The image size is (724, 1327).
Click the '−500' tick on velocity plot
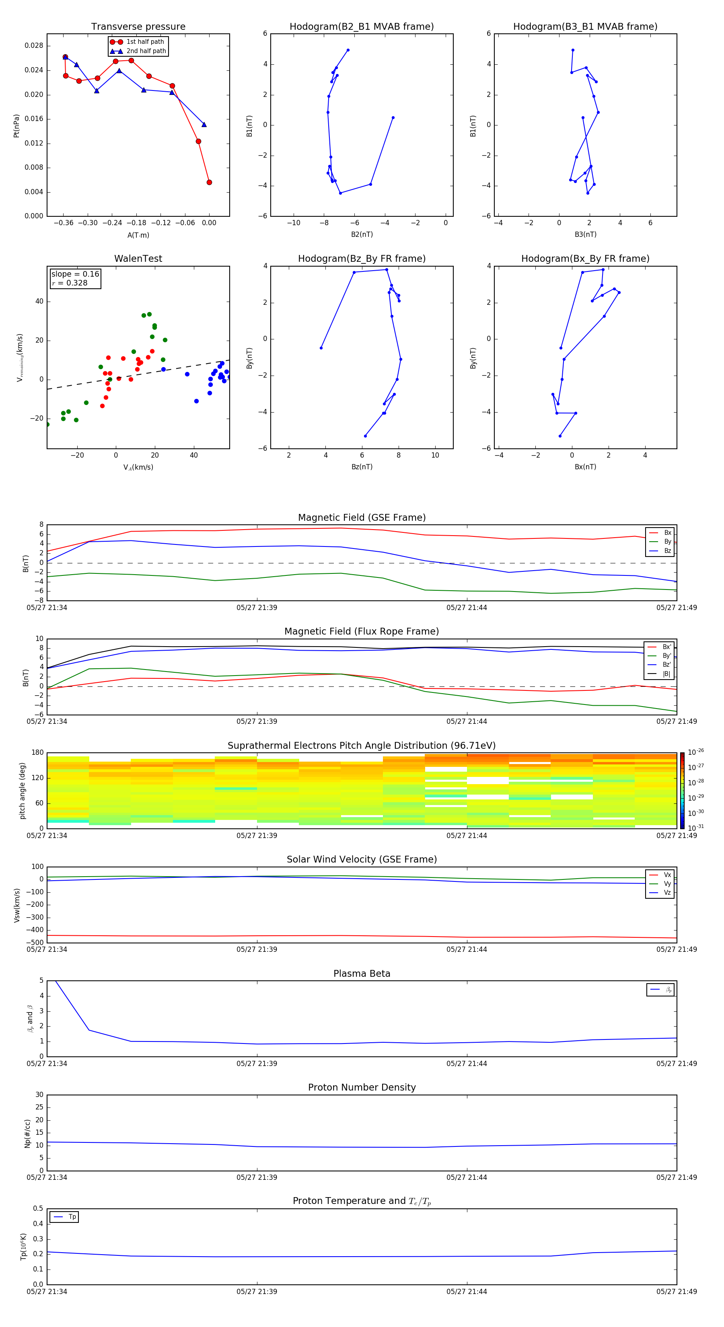[35, 943]
